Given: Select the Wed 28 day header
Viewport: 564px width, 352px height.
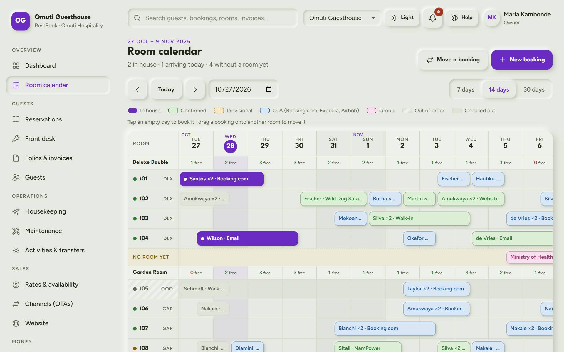Looking at the screenshot, I should click(x=230, y=143).
